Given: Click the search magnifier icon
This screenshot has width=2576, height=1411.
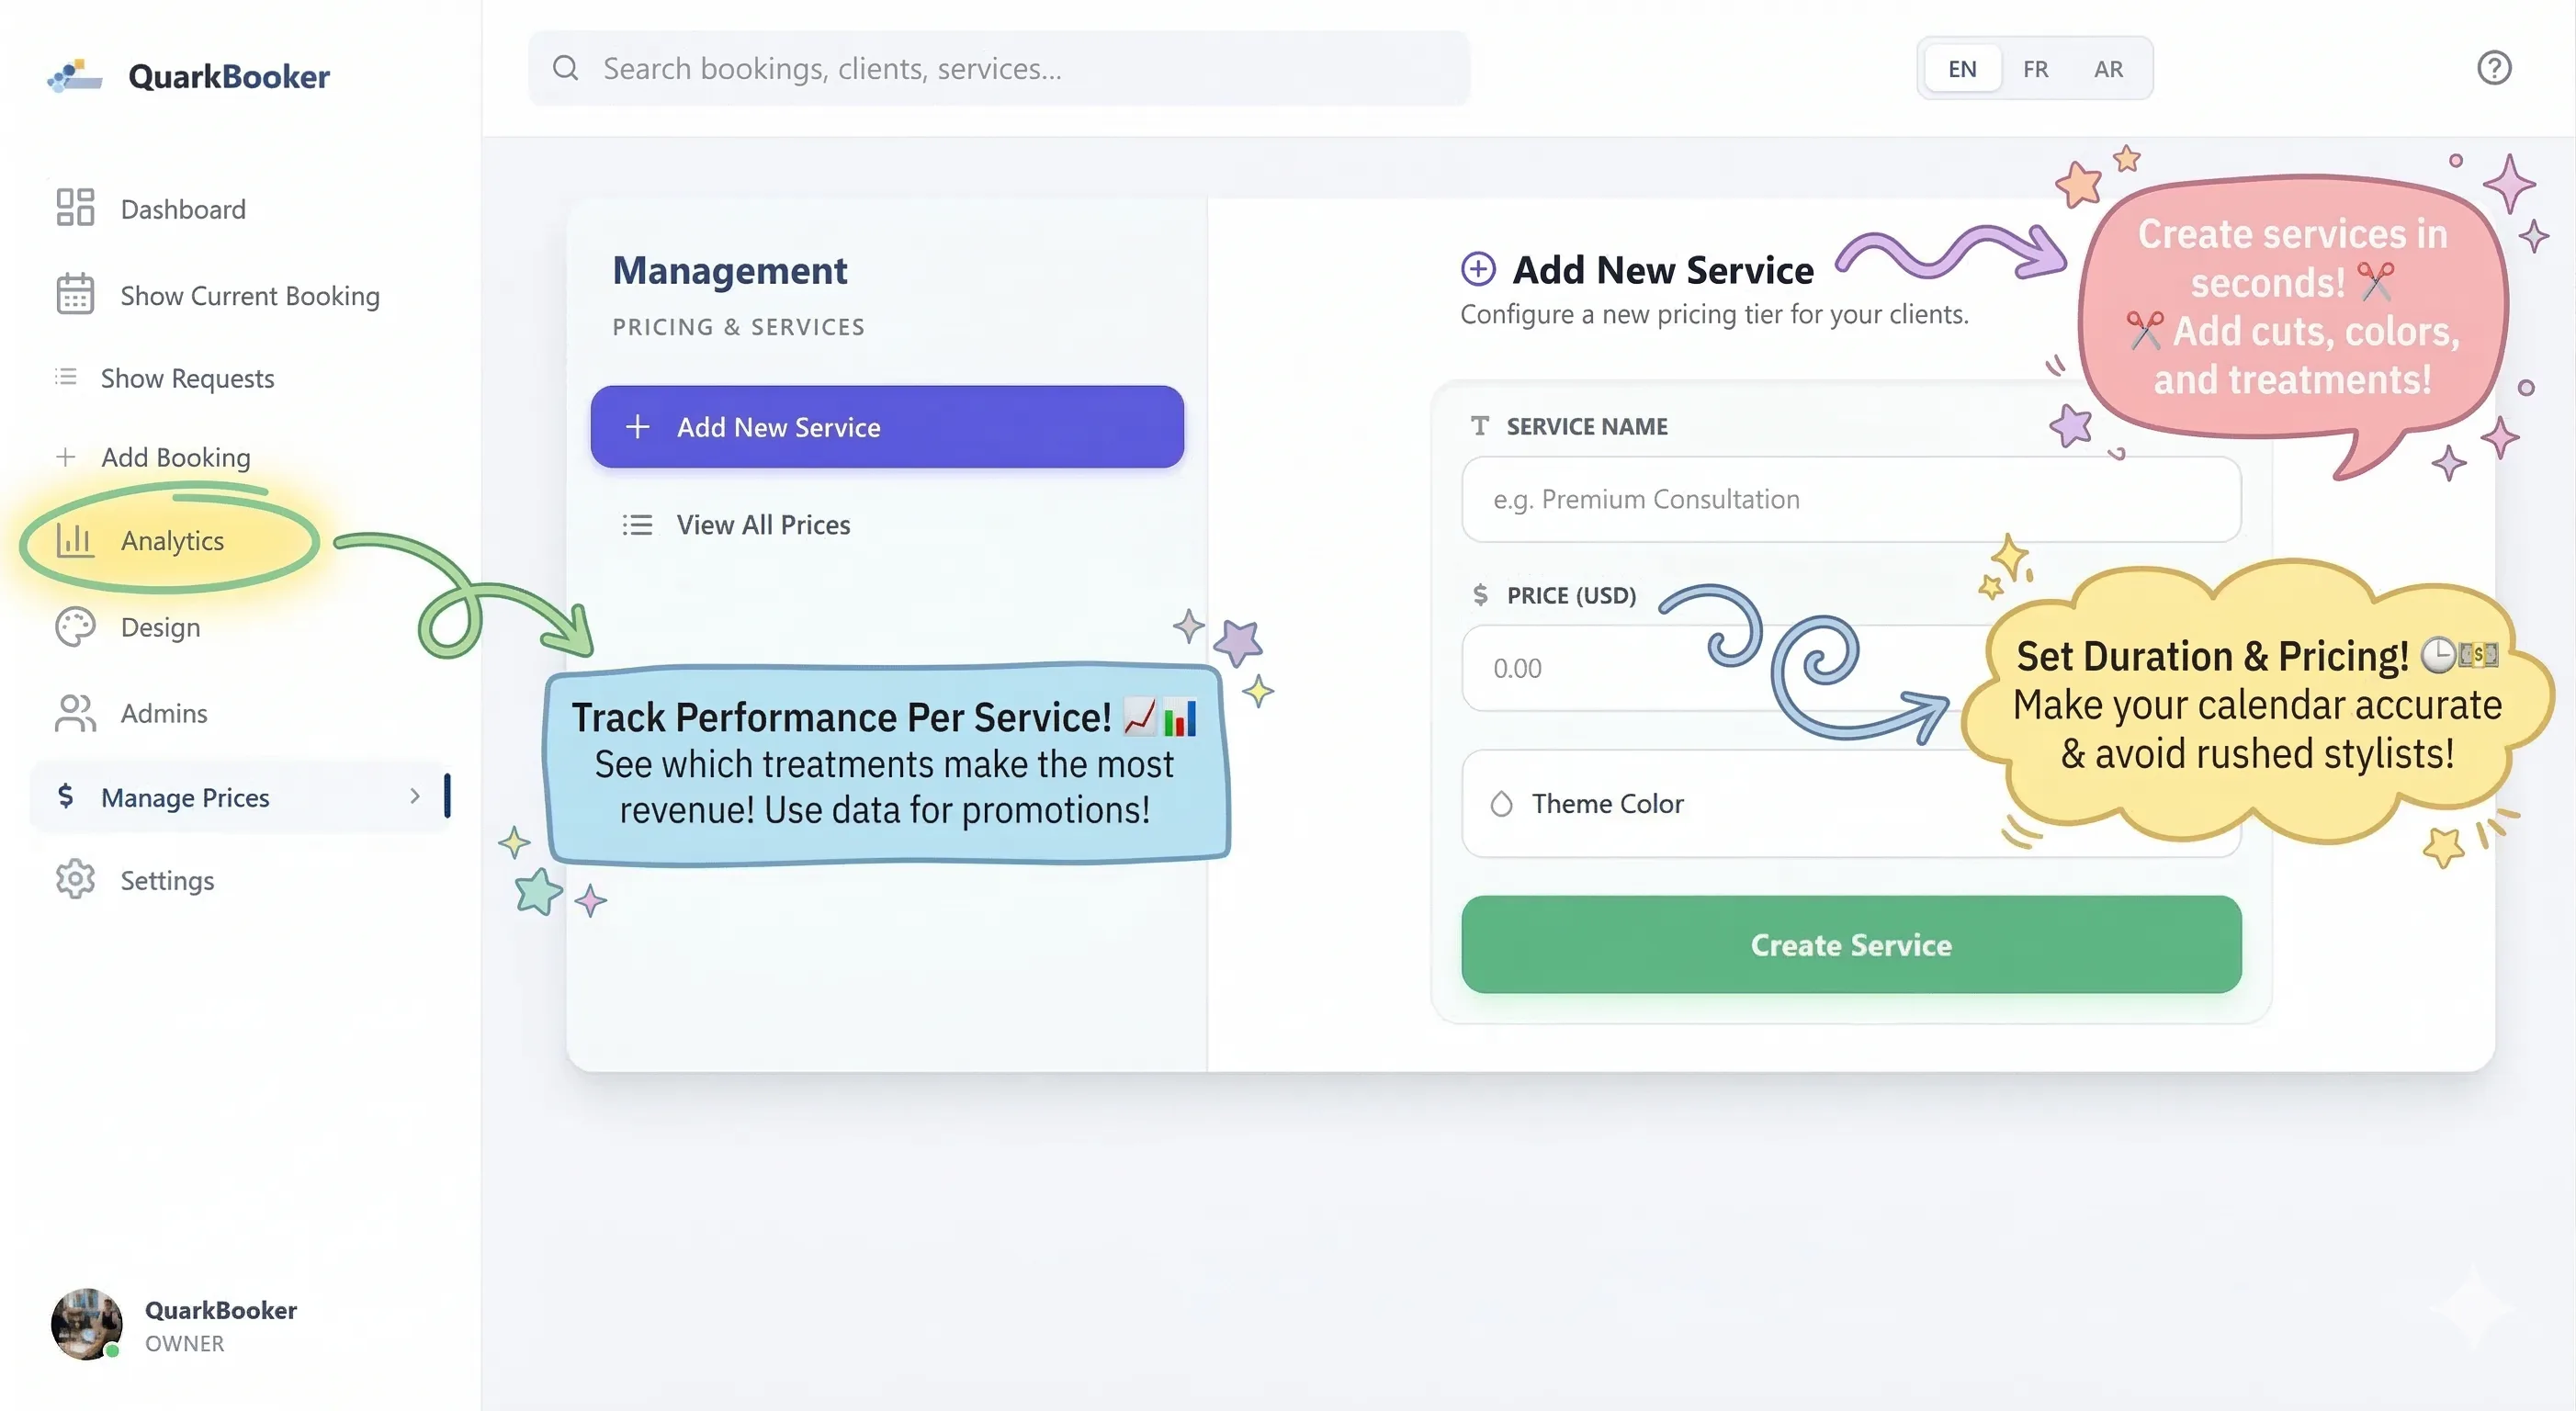Looking at the screenshot, I should 566,68.
